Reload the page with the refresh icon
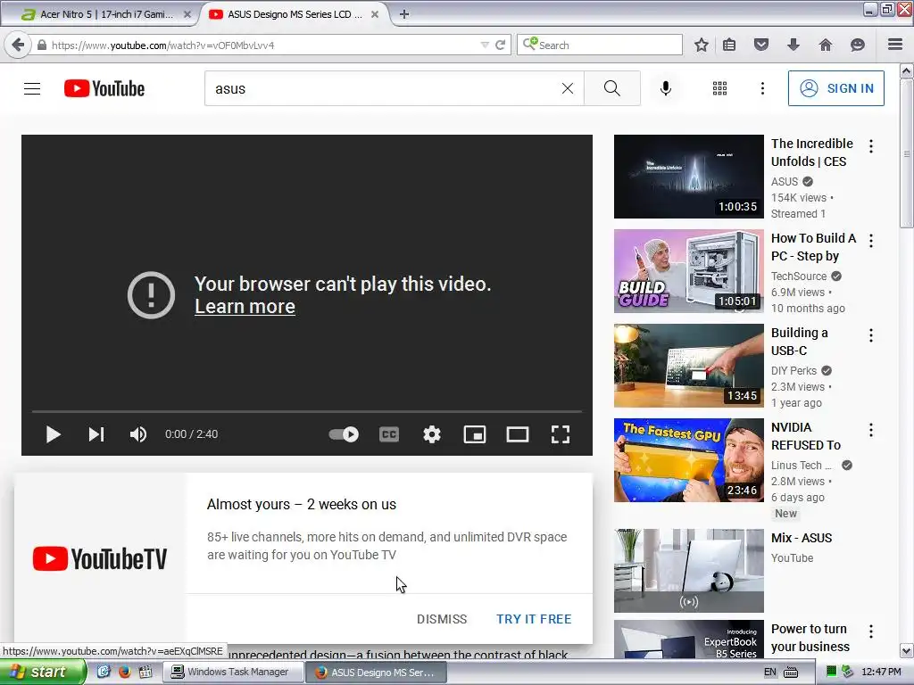The image size is (914, 685). [x=500, y=45]
